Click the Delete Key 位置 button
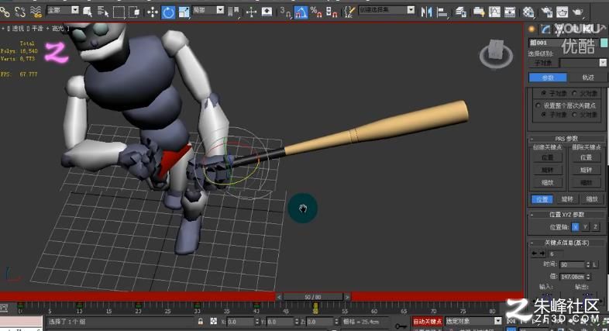The height and width of the screenshot is (331, 609). [x=586, y=157]
